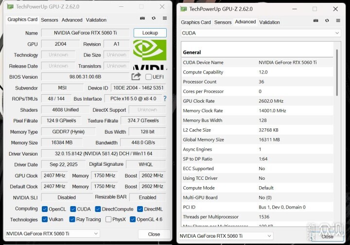This screenshot has height=245, width=350.
Task: Click Close button in right GPU-Z window
Action: (327, 236)
